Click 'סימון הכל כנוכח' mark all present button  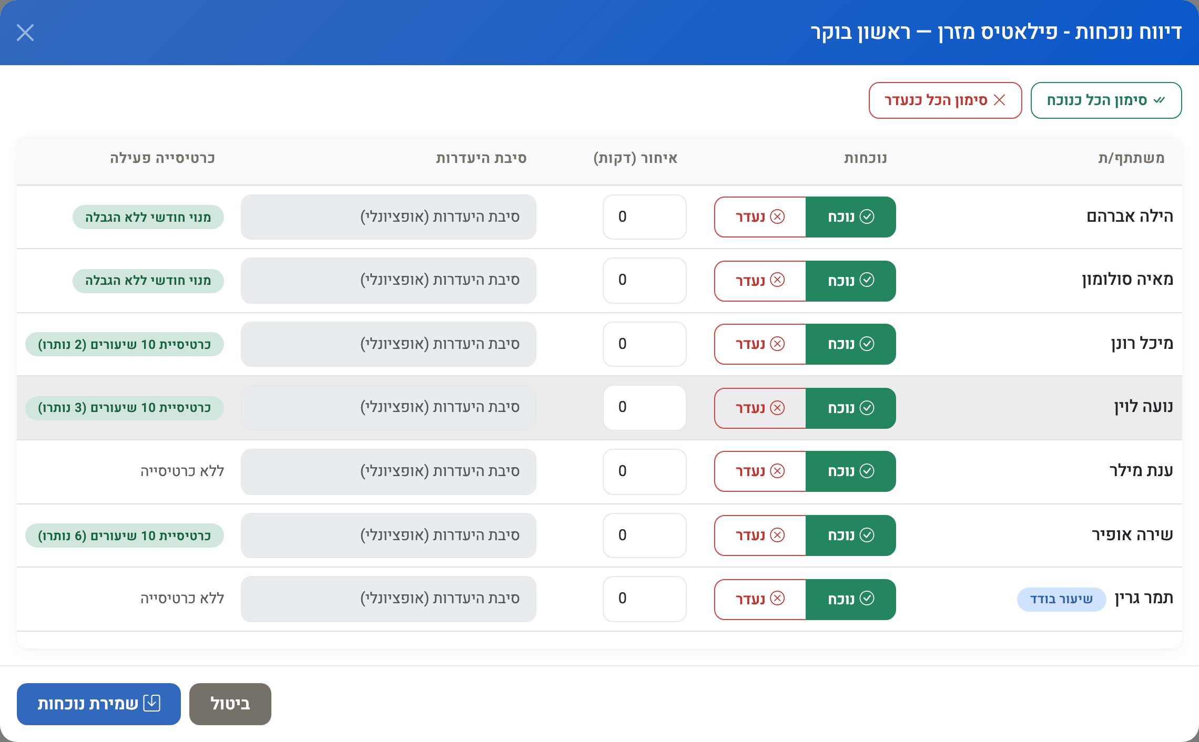click(x=1106, y=100)
